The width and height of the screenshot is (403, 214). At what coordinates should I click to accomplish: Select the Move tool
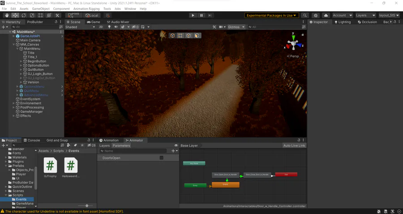click(15, 15)
